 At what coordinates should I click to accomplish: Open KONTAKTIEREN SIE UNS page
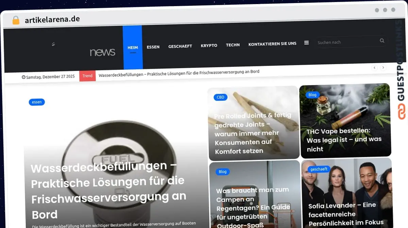click(x=272, y=44)
